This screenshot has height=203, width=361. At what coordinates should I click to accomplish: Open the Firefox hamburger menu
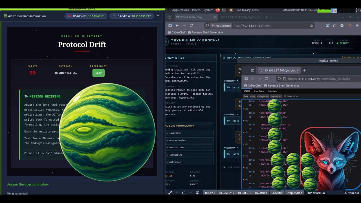pyautogui.click(x=357, y=26)
